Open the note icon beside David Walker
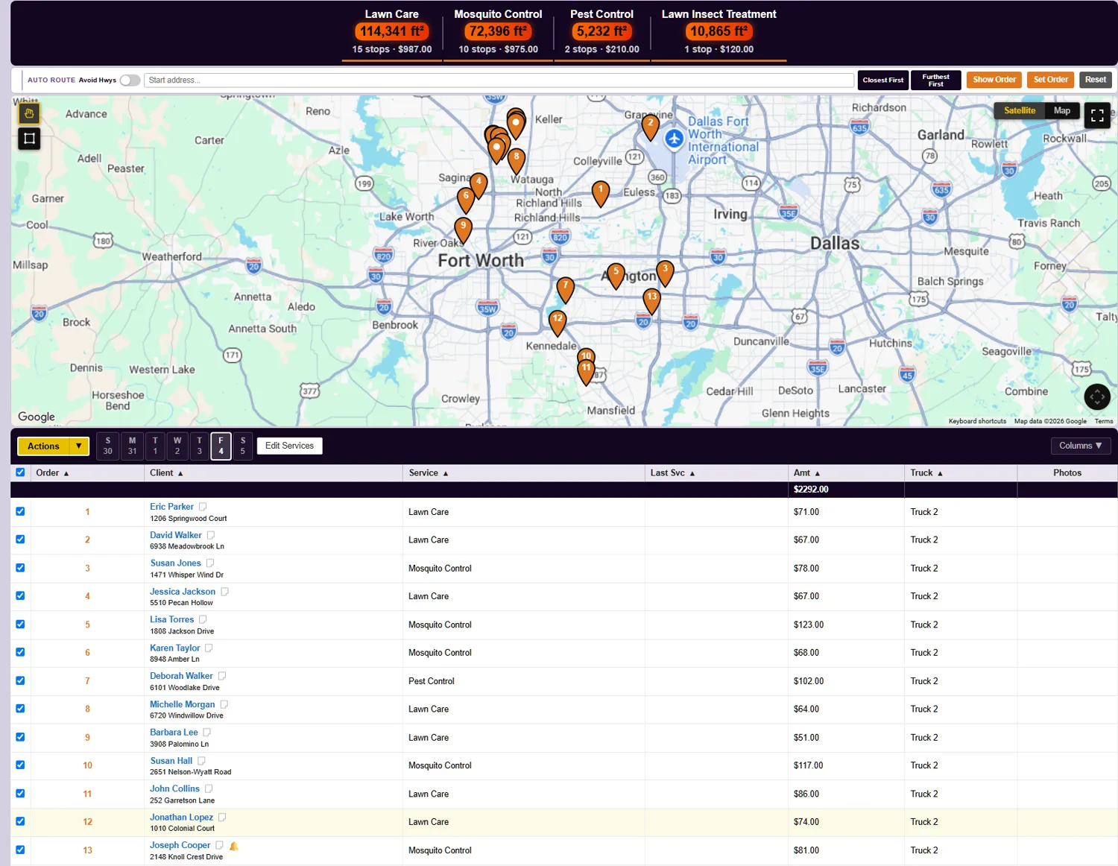Screen dimensions: 1118x866 click(x=211, y=535)
